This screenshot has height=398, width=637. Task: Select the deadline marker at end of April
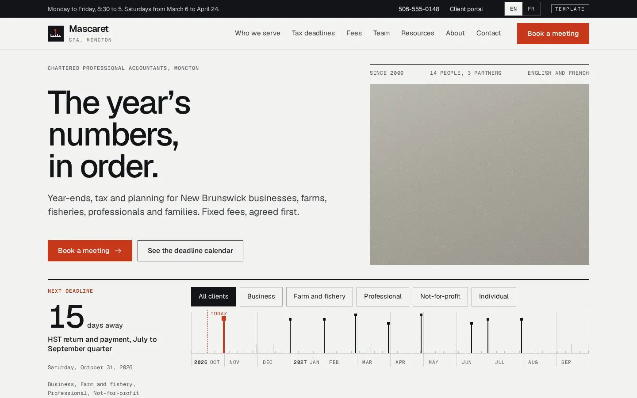421,333
